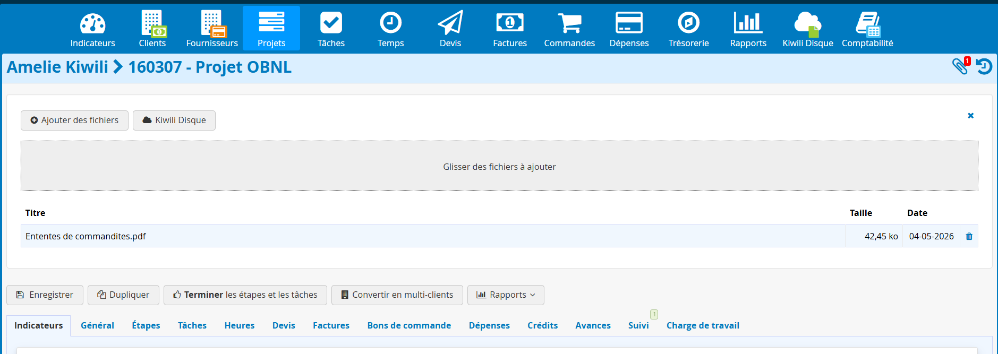Open the history revert icon
998x354 pixels.
[x=984, y=66]
